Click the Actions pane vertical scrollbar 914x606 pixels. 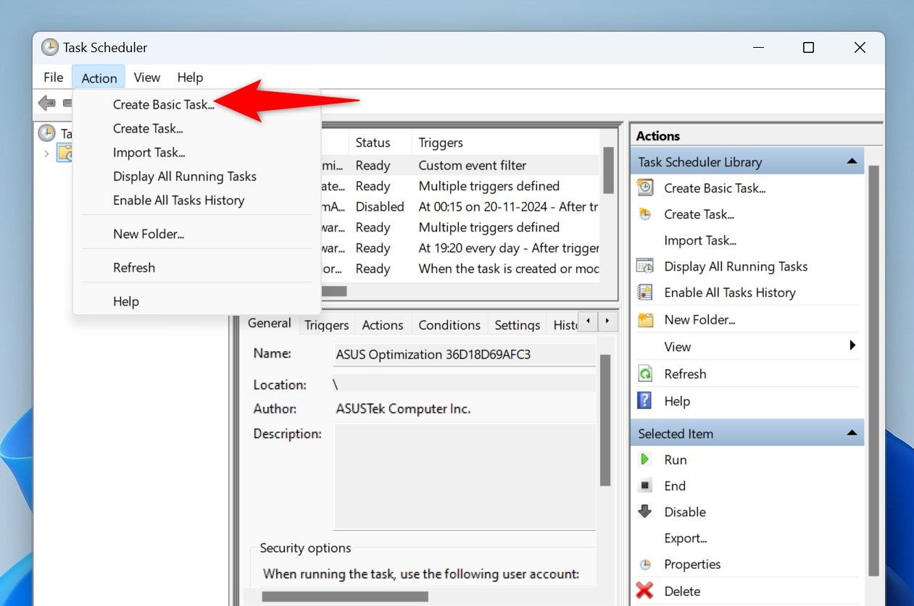(873, 371)
